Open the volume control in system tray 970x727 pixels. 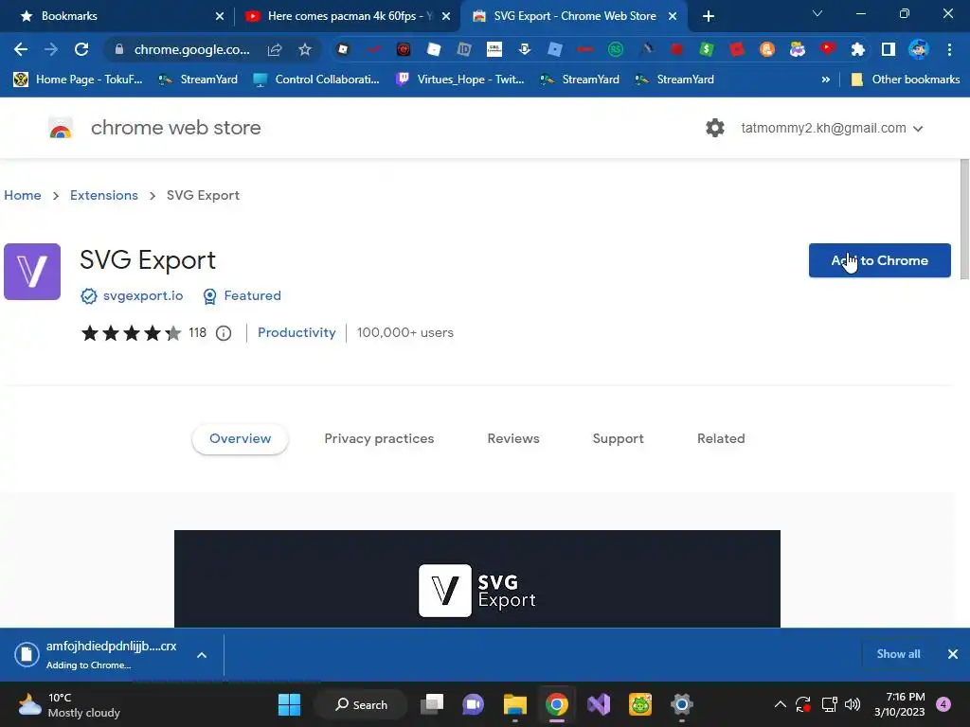click(x=853, y=704)
